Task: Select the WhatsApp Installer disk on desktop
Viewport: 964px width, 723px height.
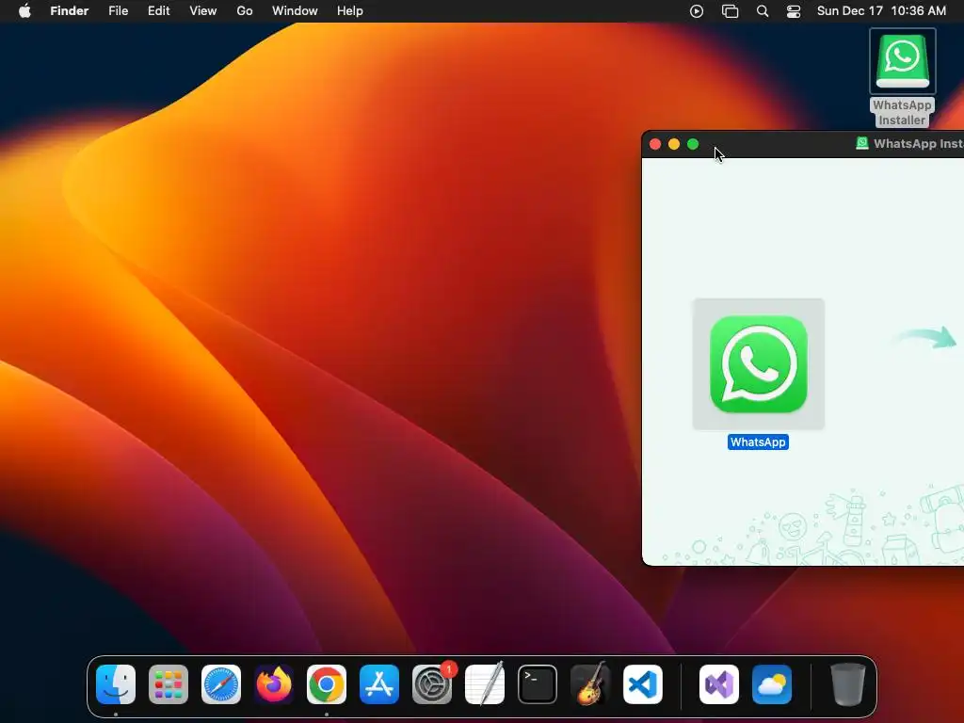Action: tap(902, 61)
